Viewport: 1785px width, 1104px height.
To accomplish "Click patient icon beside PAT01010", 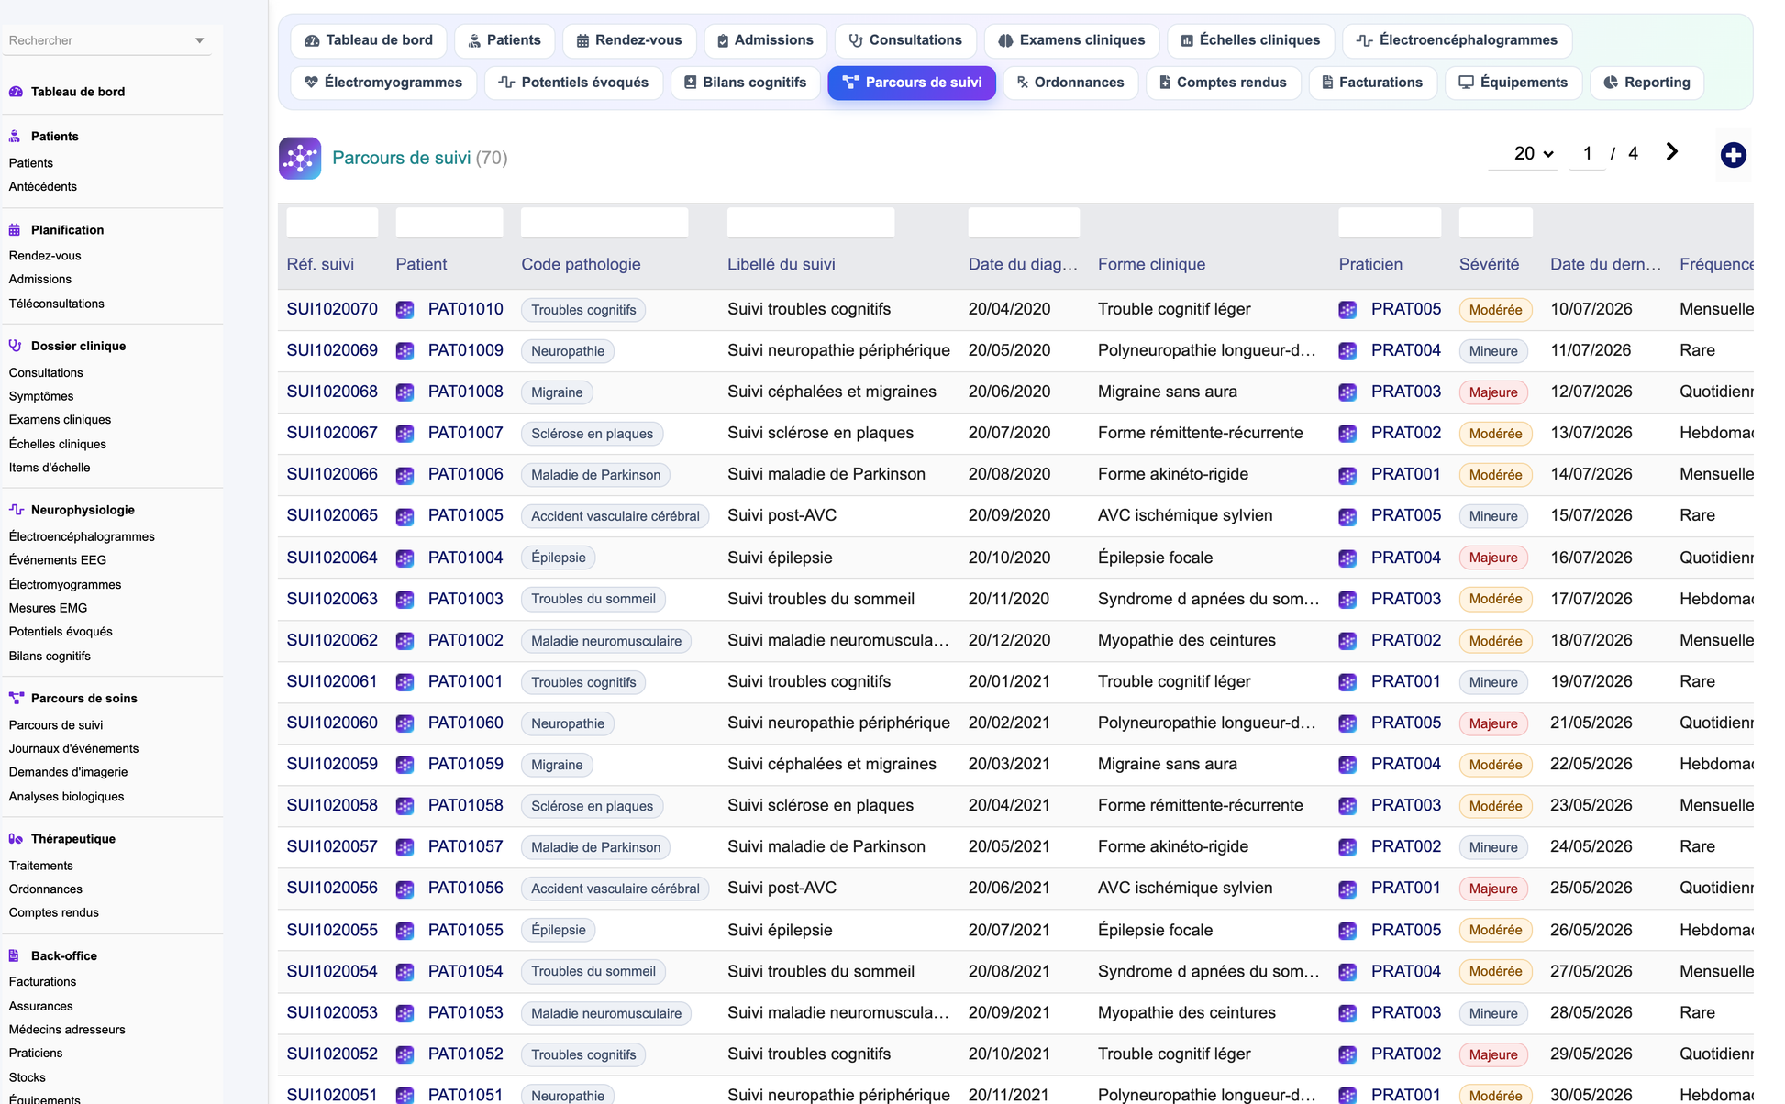I will pyautogui.click(x=405, y=310).
